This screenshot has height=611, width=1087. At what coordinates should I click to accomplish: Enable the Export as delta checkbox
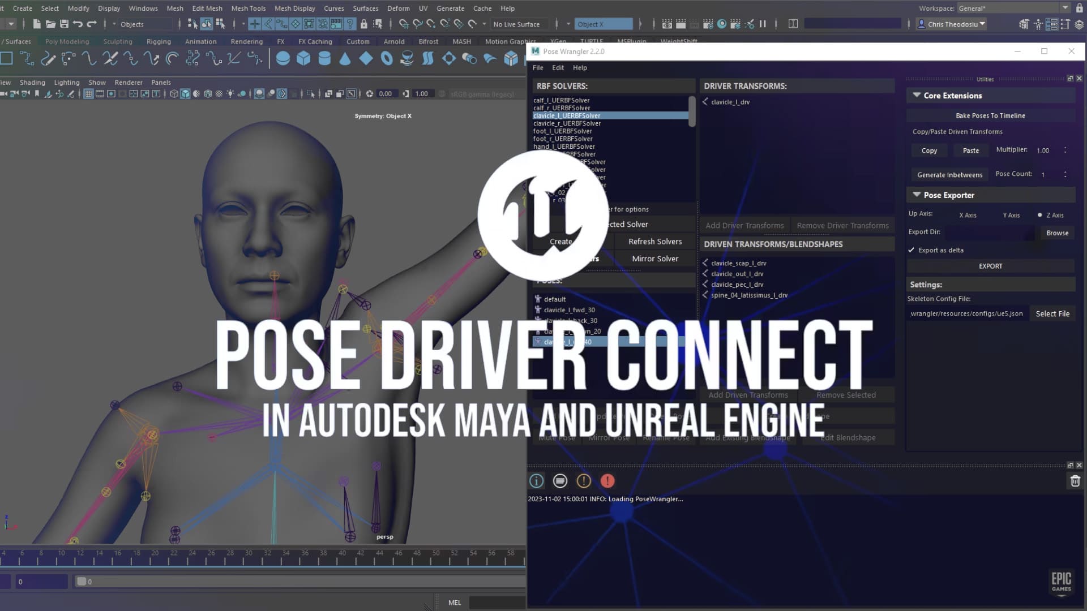[911, 250]
